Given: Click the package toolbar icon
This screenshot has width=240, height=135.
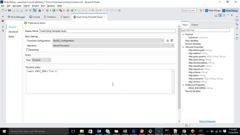Looking at the screenshot, I should pos(68,10).
